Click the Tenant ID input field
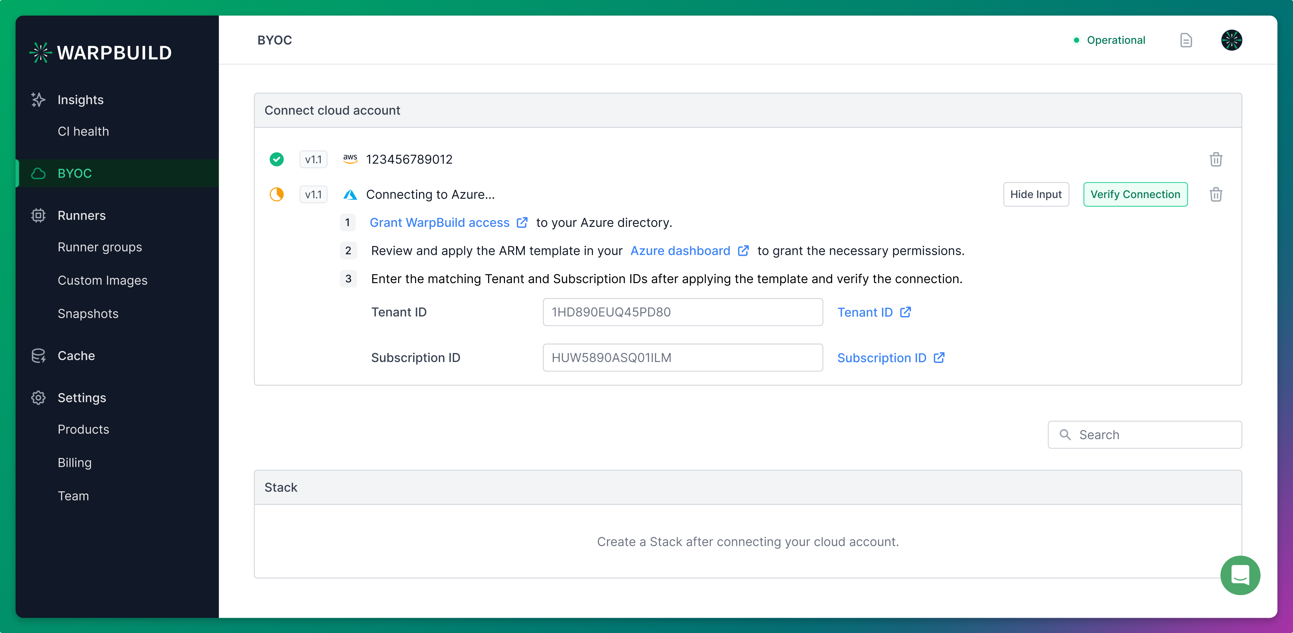Viewport: 1293px width, 633px height. 683,312
